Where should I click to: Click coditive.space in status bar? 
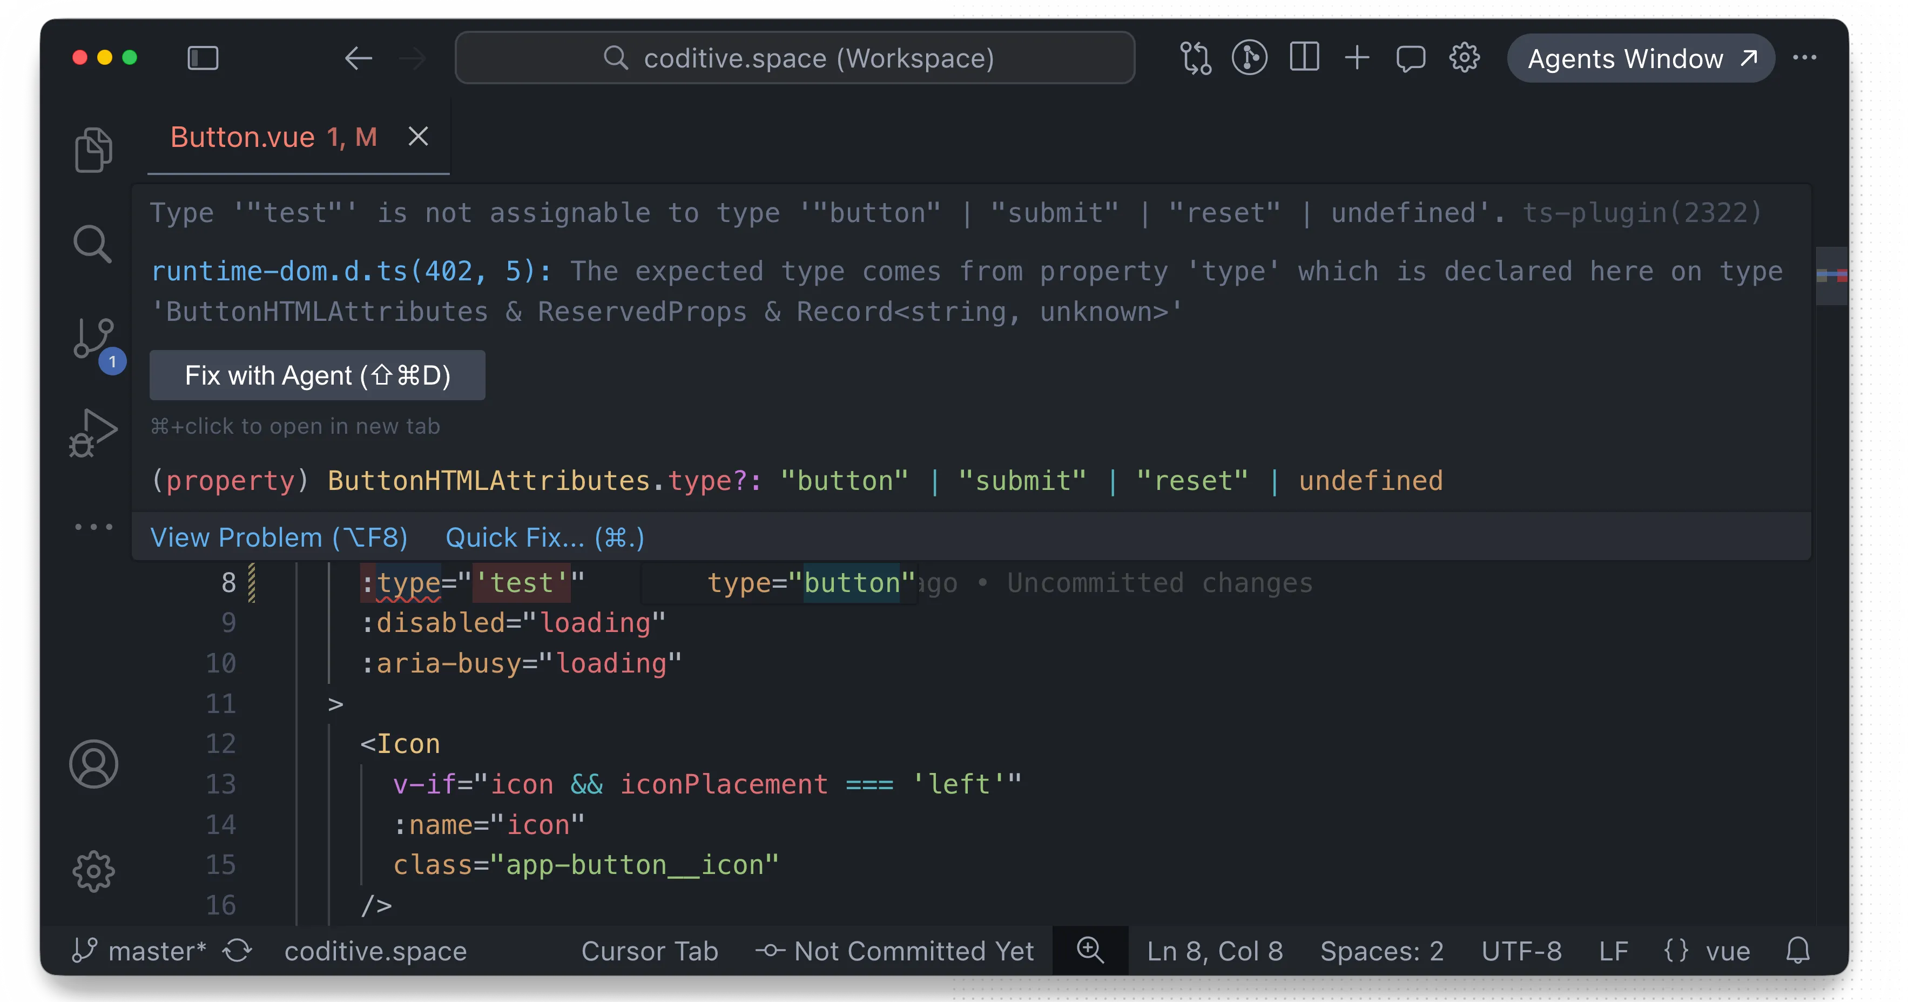click(x=375, y=951)
